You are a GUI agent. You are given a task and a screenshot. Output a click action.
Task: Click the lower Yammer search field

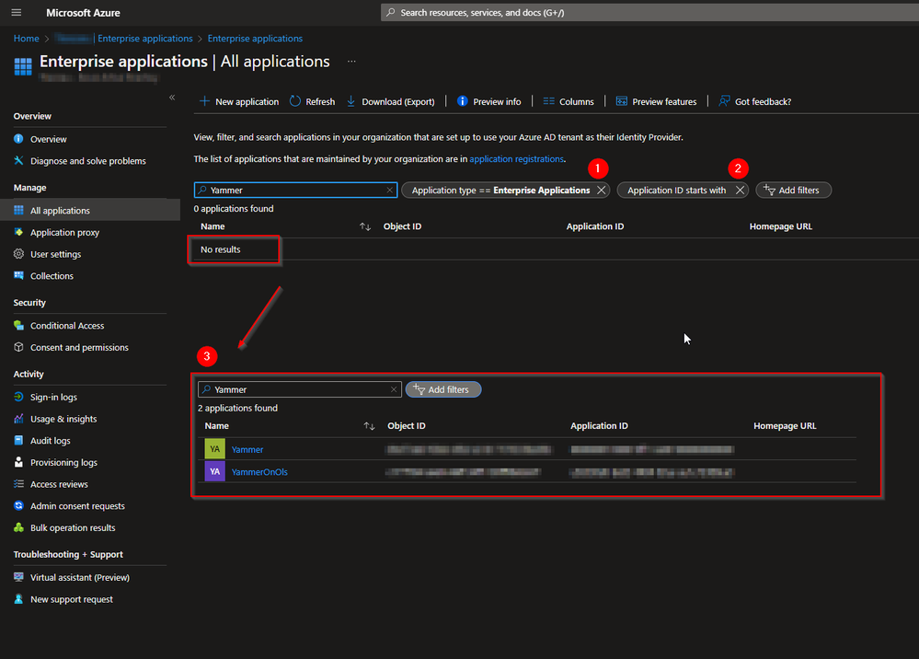coord(300,389)
